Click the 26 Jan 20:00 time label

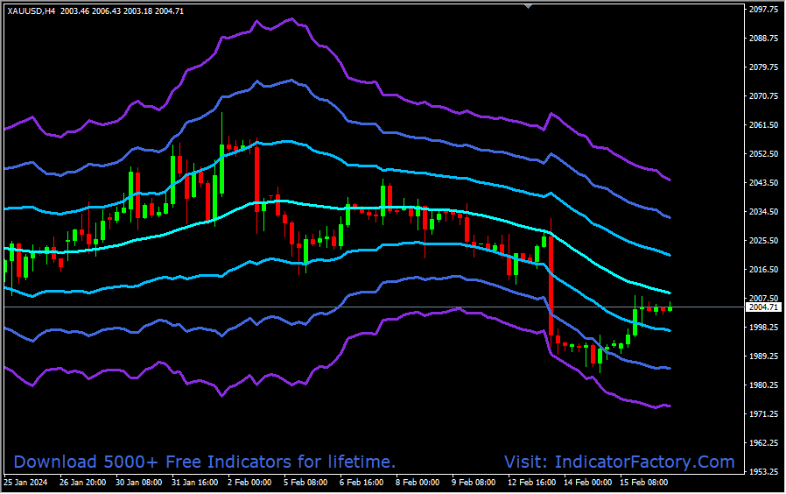(x=82, y=483)
